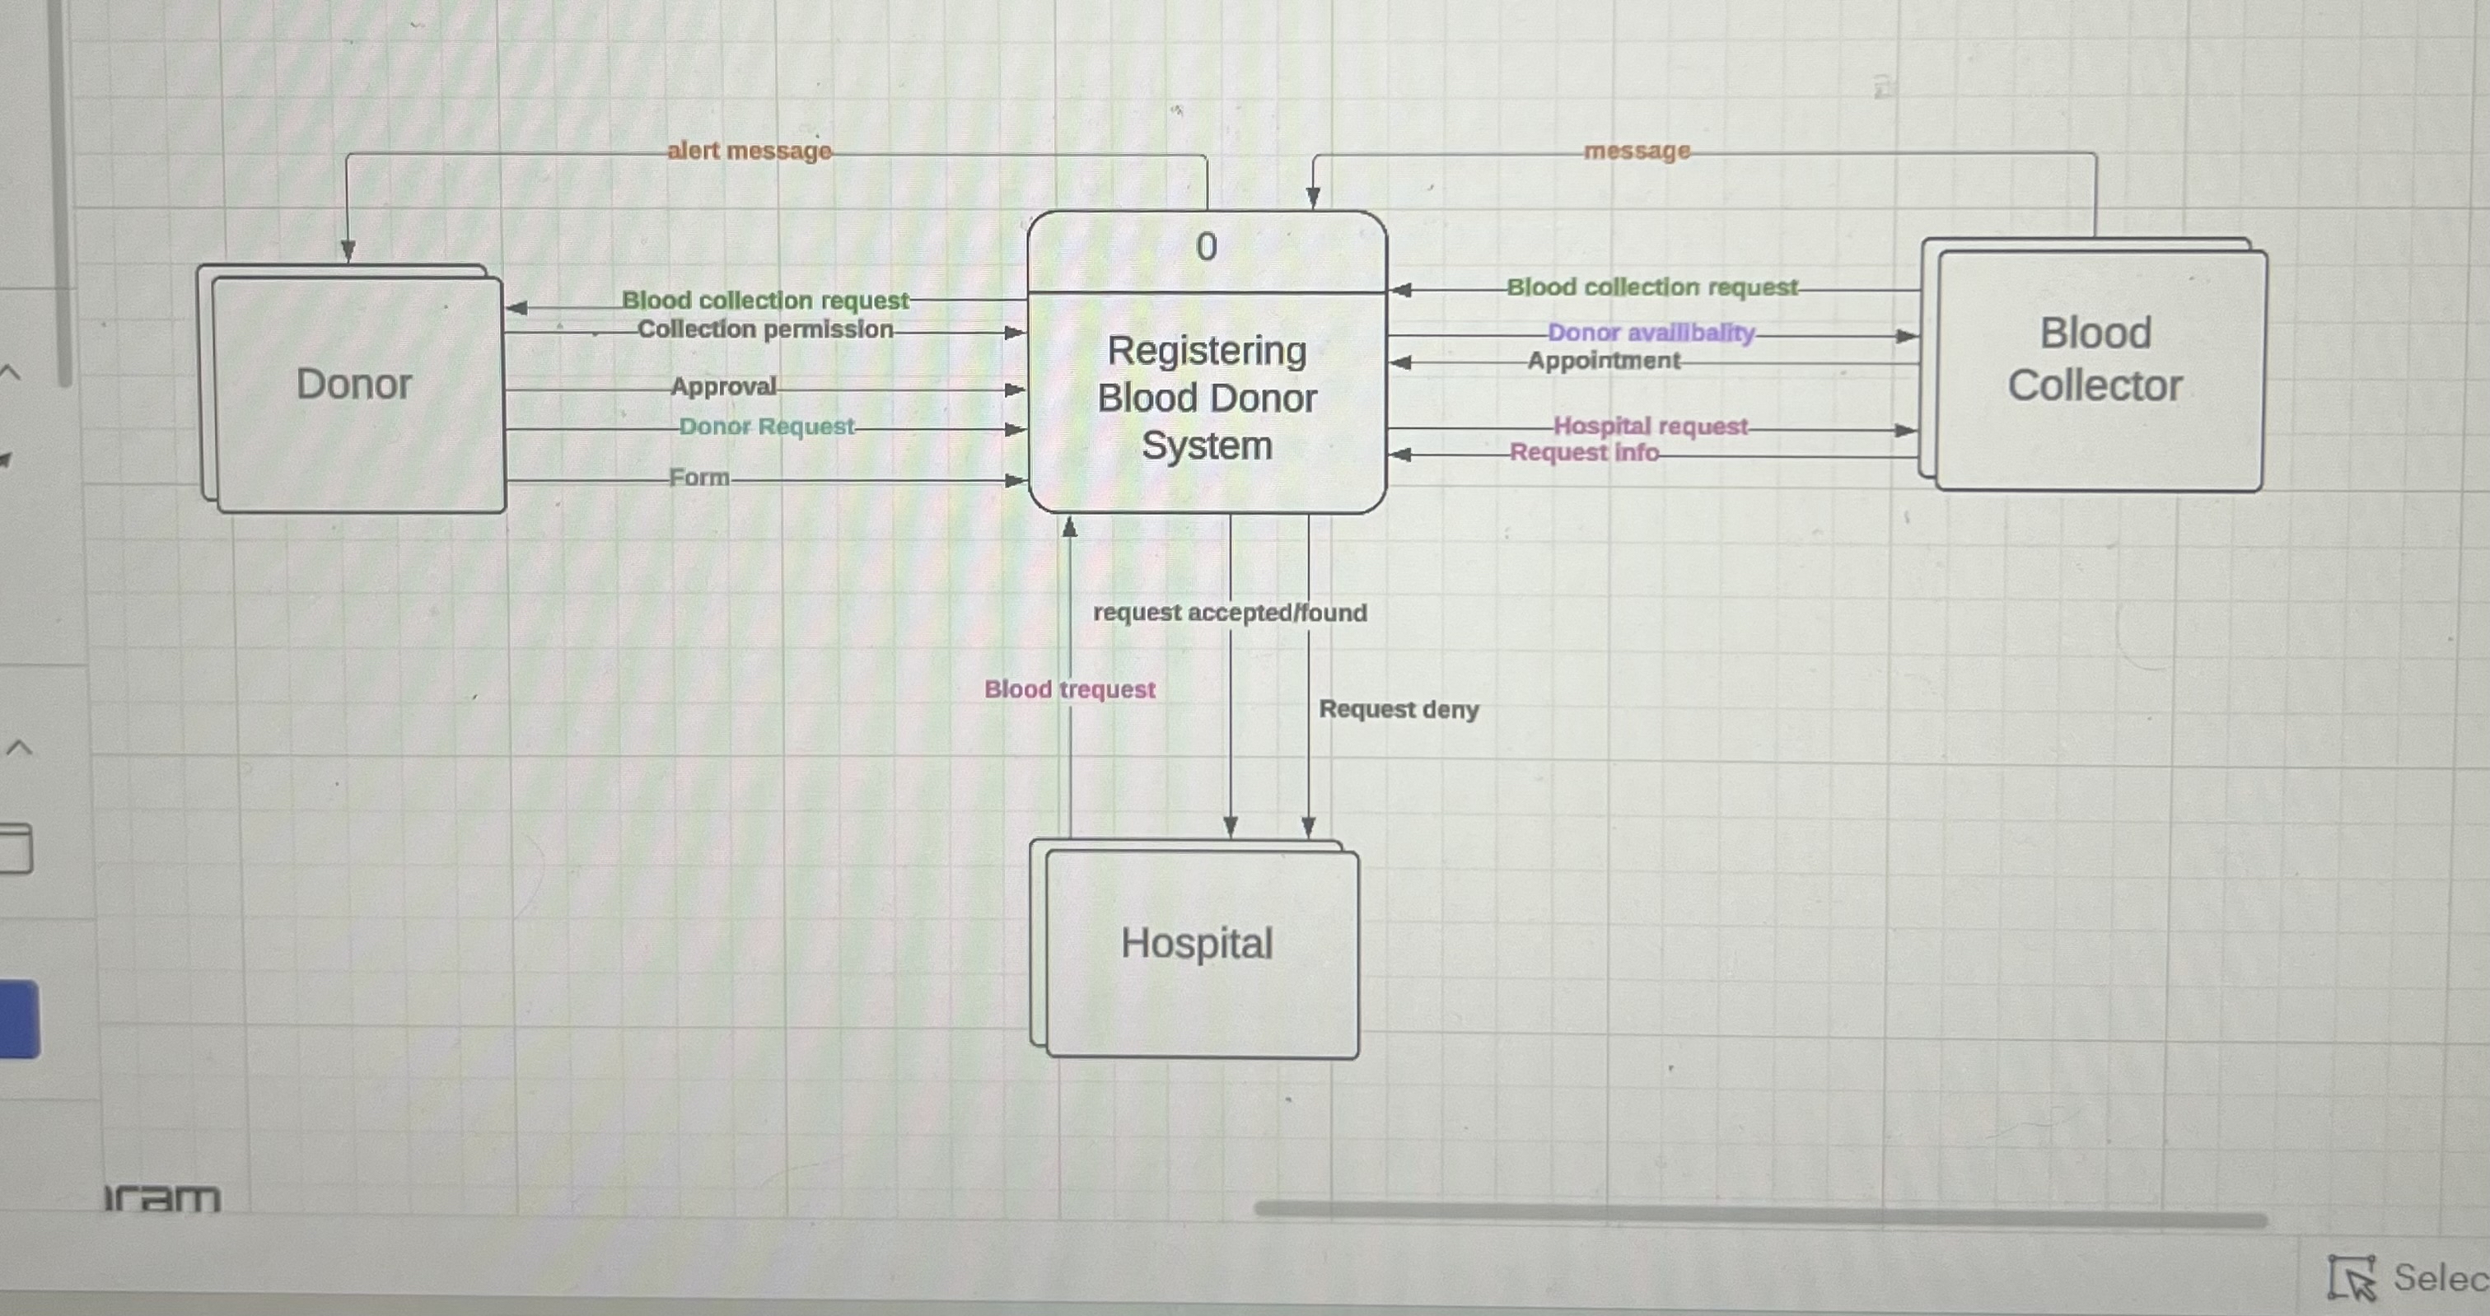Collapse lower left panel chevron
Viewport: 2490px width, 1316px height.
pyautogui.click(x=18, y=747)
